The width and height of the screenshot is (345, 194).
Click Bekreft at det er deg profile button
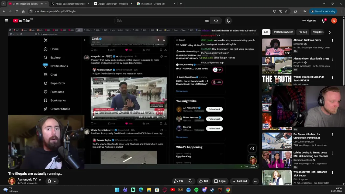(x=323, y=11)
